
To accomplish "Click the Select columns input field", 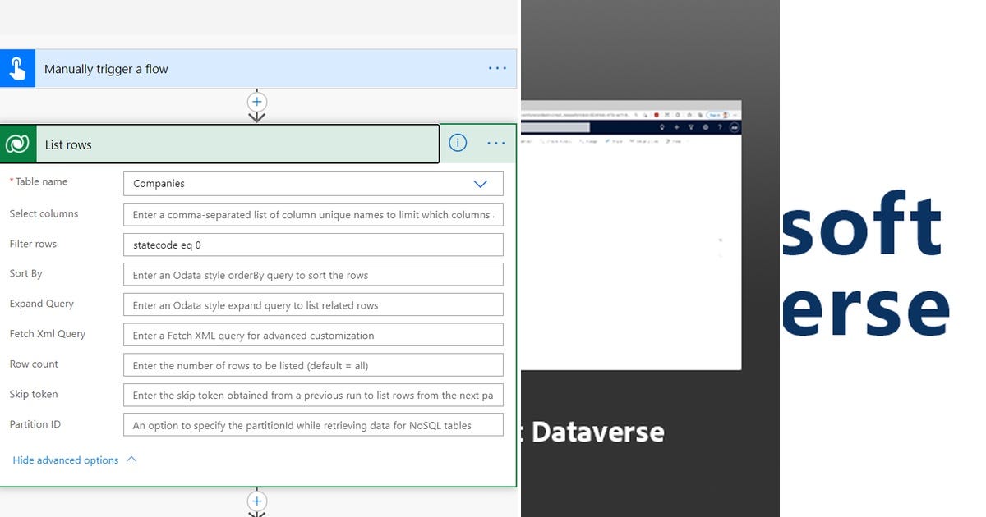I will tap(312, 213).
